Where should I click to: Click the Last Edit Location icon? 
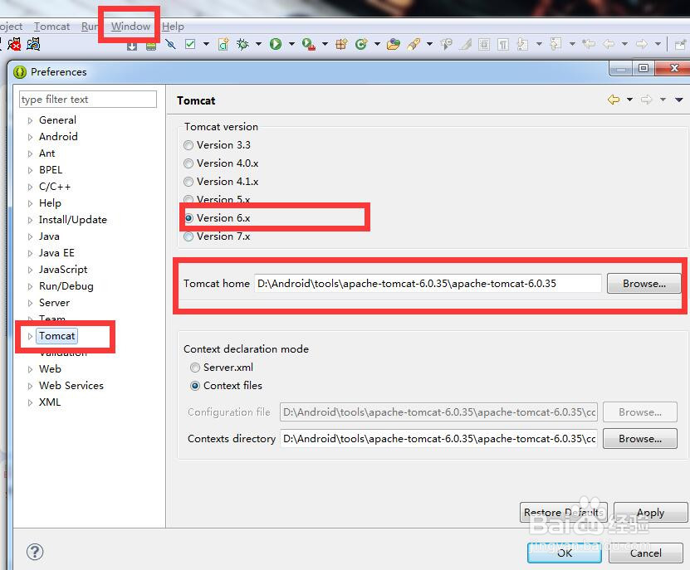pyautogui.click(x=589, y=44)
